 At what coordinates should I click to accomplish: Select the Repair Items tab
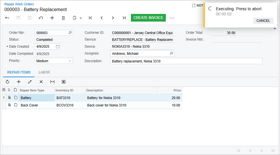pyautogui.click(x=19, y=72)
